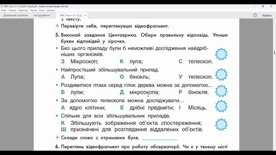
Task: Open the Підпис menu
Action: pos(33,10)
